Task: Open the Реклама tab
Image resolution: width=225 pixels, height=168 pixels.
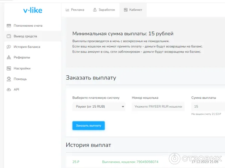Action: click(75, 10)
